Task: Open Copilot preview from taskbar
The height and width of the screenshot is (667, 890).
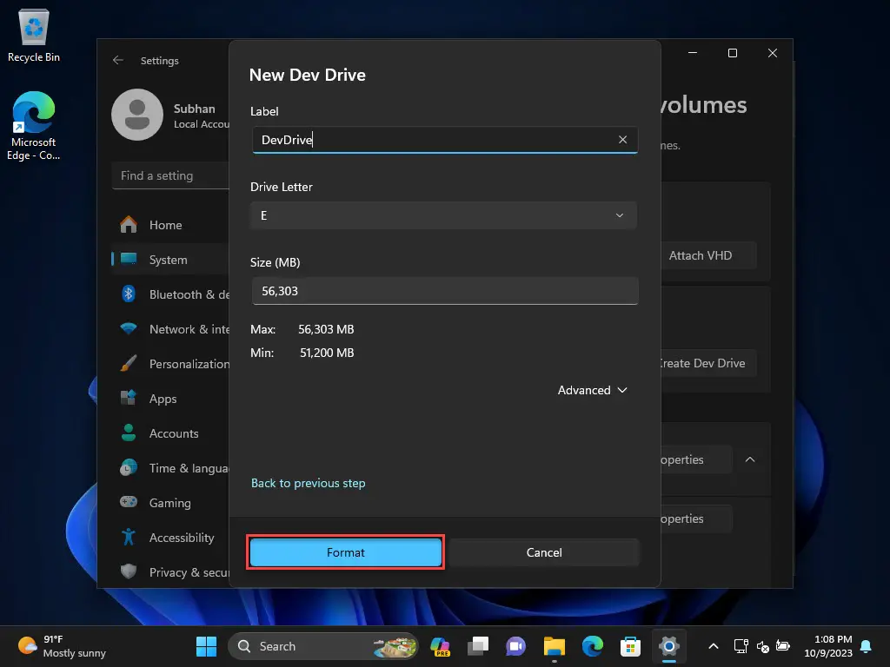Action: [x=441, y=646]
